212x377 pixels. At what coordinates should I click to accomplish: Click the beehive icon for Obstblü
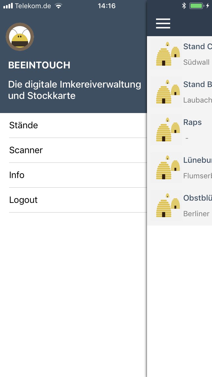point(168,205)
